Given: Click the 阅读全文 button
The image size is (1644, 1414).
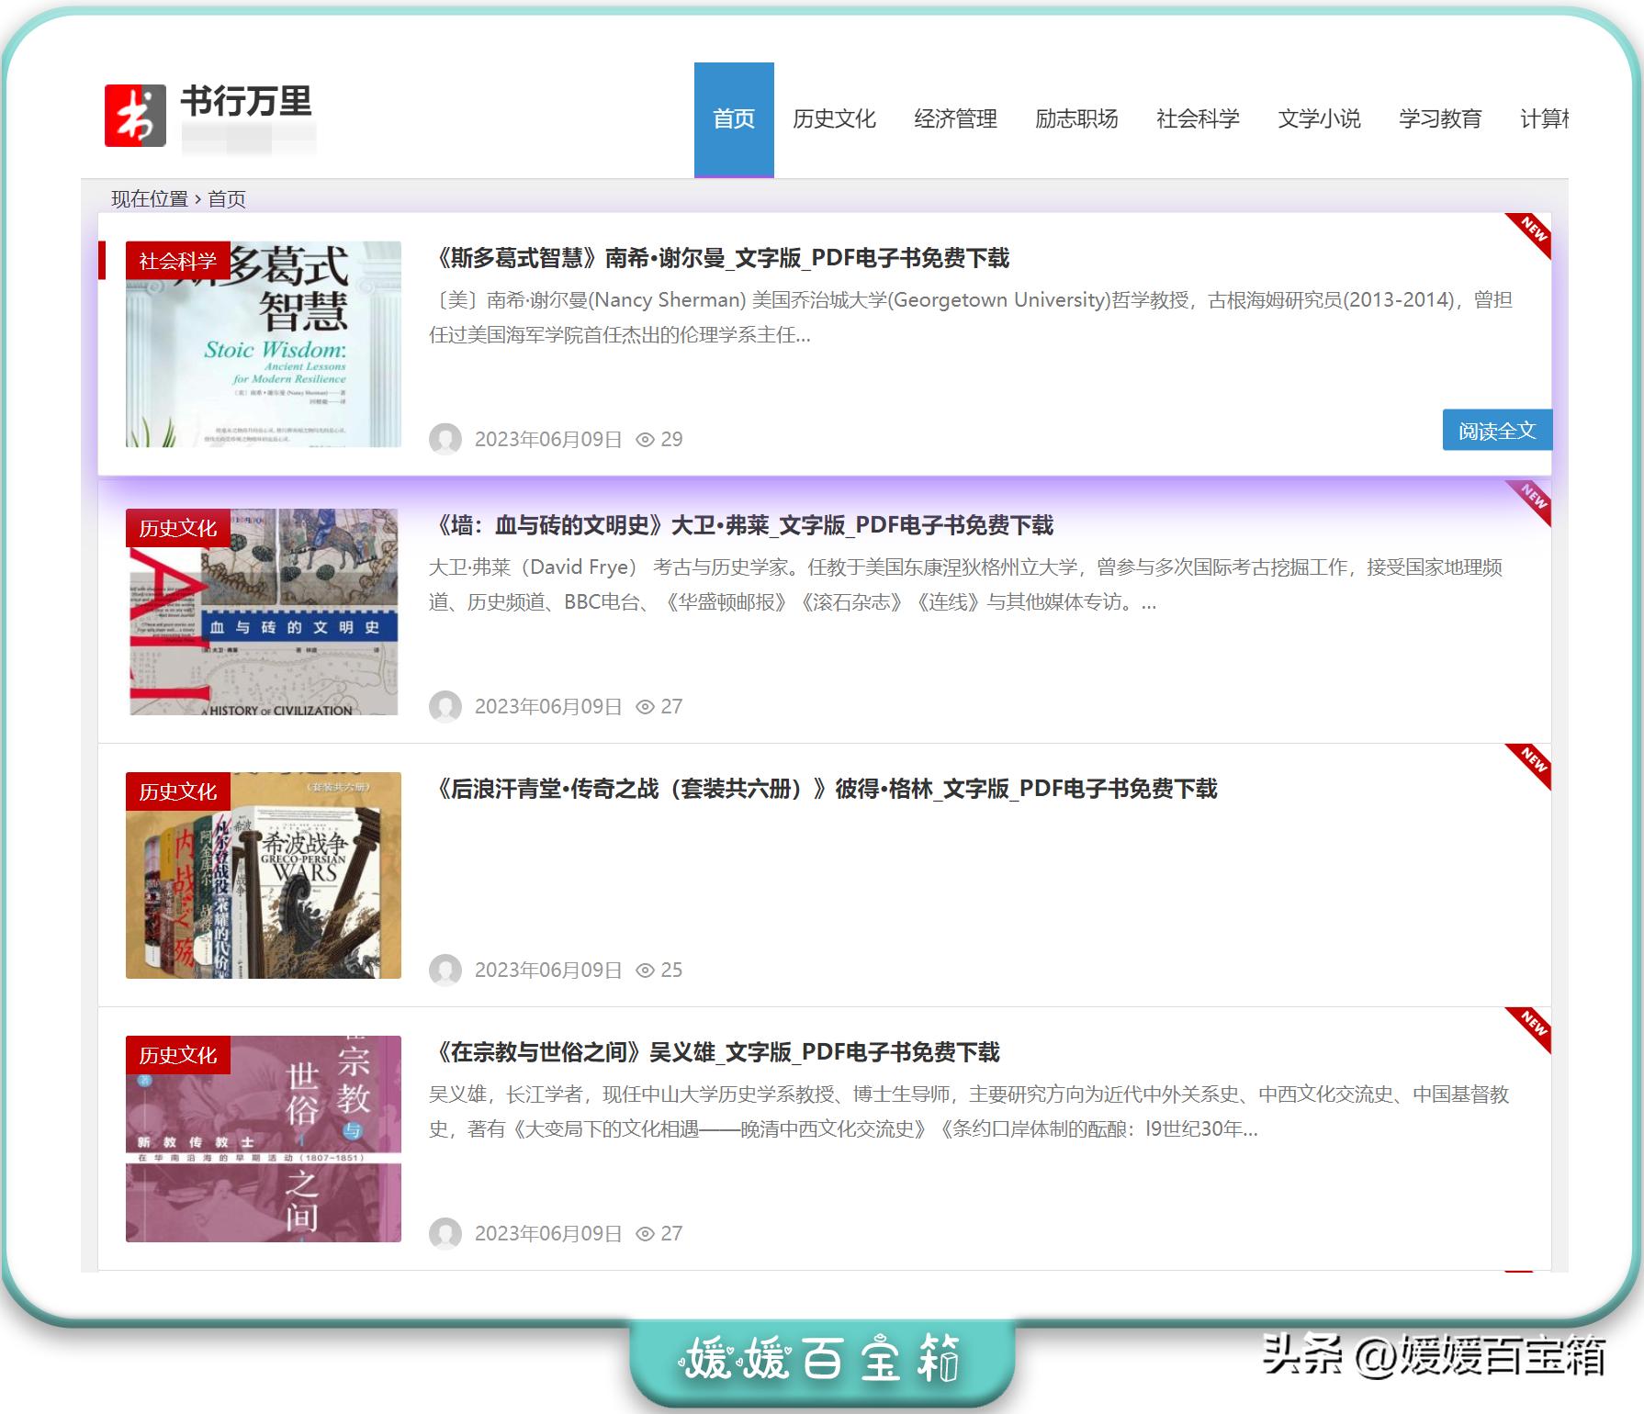Looking at the screenshot, I should click(x=1497, y=428).
